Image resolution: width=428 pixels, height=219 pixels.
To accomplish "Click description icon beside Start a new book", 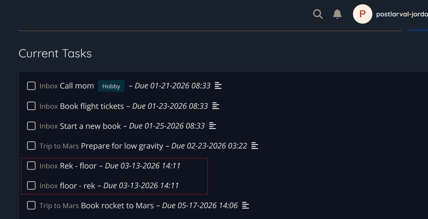I will coord(212,126).
